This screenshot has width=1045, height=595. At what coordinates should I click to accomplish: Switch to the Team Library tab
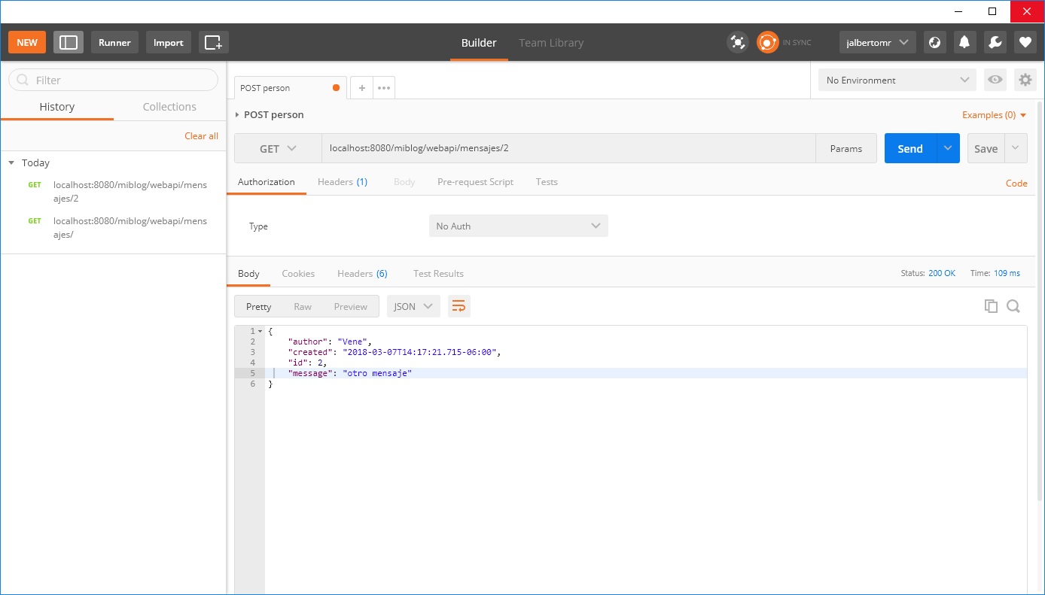click(551, 43)
